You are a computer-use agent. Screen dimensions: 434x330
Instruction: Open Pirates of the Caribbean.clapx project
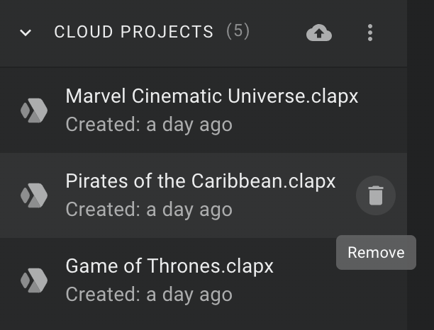click(201, 181)
